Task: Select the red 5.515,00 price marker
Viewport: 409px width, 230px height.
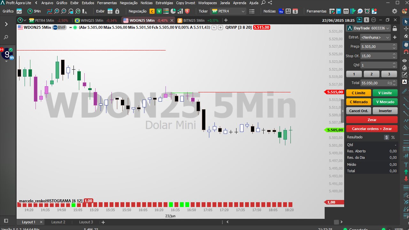Action: 334,92
